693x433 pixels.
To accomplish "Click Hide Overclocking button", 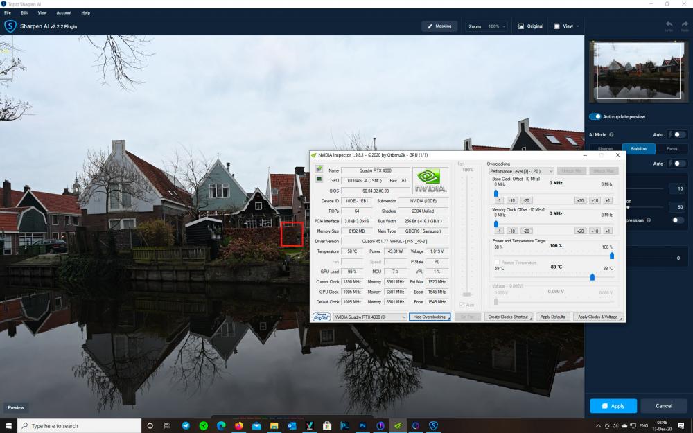I will (430, 317).
